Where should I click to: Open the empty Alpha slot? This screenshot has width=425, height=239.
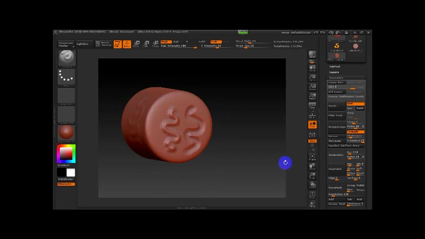tap(66, 96)
